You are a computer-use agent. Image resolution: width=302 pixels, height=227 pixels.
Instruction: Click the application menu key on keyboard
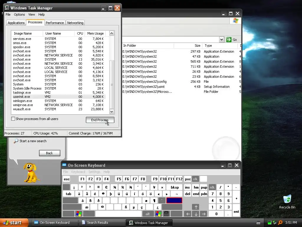[x=166, y=214]
